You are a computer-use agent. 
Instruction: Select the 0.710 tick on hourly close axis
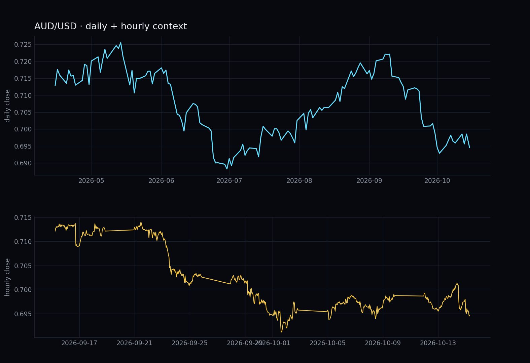coord(23,242)
